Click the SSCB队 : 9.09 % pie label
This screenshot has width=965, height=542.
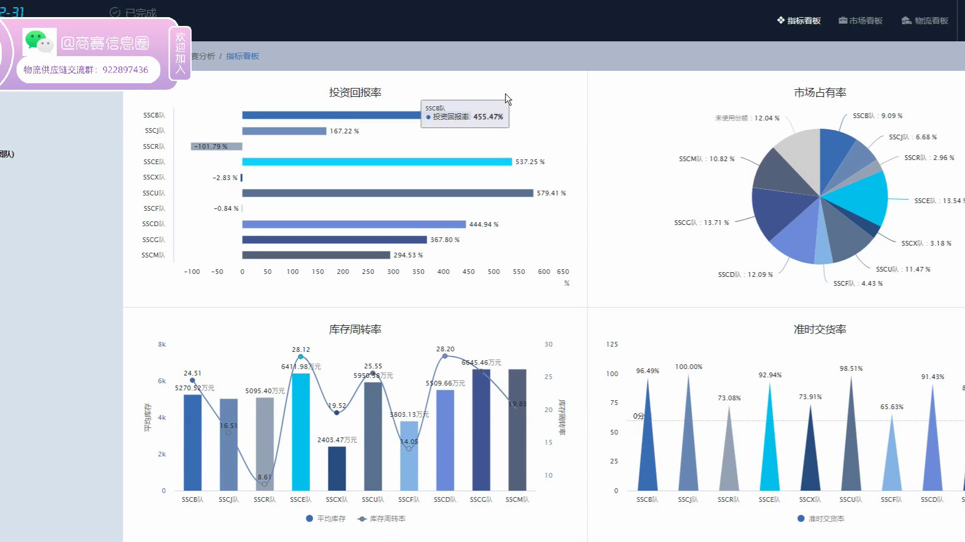pos(877,116)
